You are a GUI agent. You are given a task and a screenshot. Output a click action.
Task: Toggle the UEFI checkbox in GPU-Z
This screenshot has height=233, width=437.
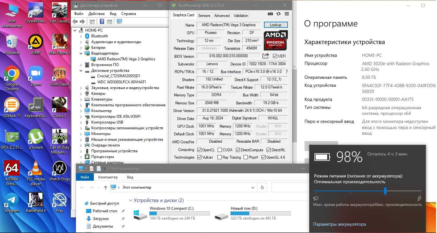275,56
